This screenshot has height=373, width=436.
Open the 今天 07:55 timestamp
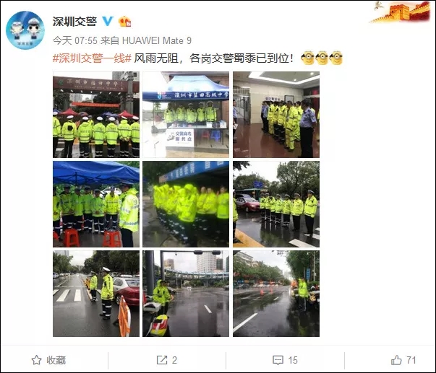(75, 41)
